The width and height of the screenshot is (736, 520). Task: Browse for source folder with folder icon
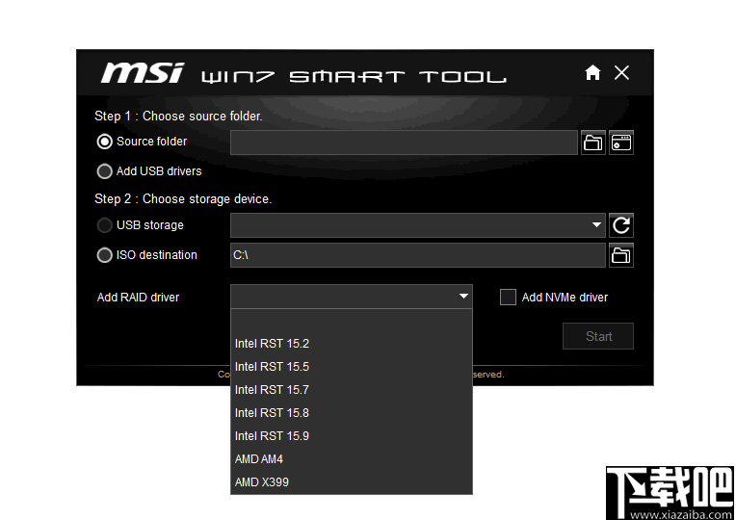coord(592,143)
